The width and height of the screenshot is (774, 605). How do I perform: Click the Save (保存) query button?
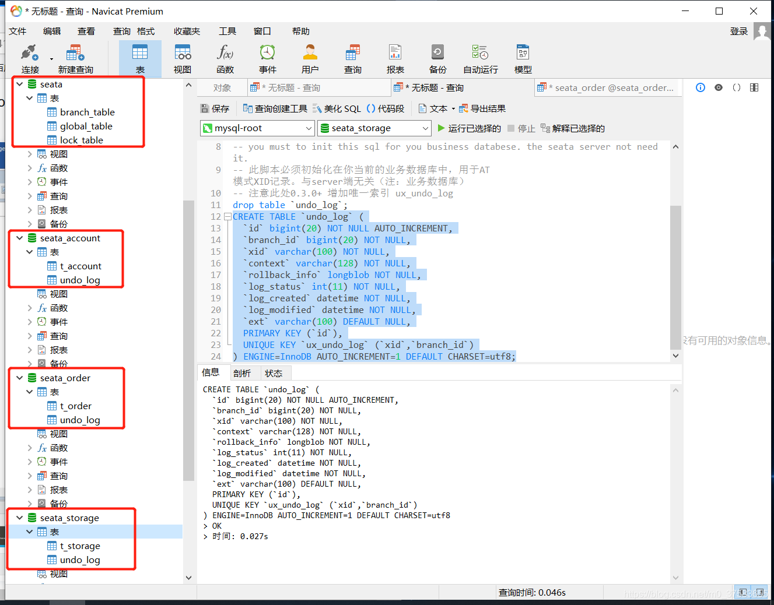215,108
